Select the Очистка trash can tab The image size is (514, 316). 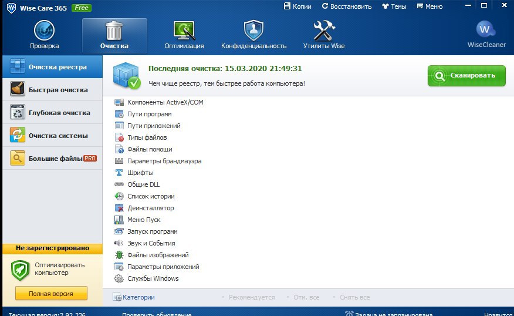tap(114, 35)
